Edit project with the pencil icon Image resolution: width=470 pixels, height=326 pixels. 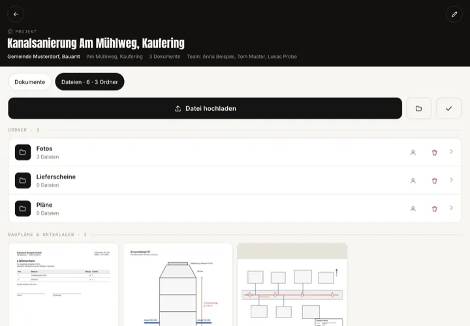454,14
